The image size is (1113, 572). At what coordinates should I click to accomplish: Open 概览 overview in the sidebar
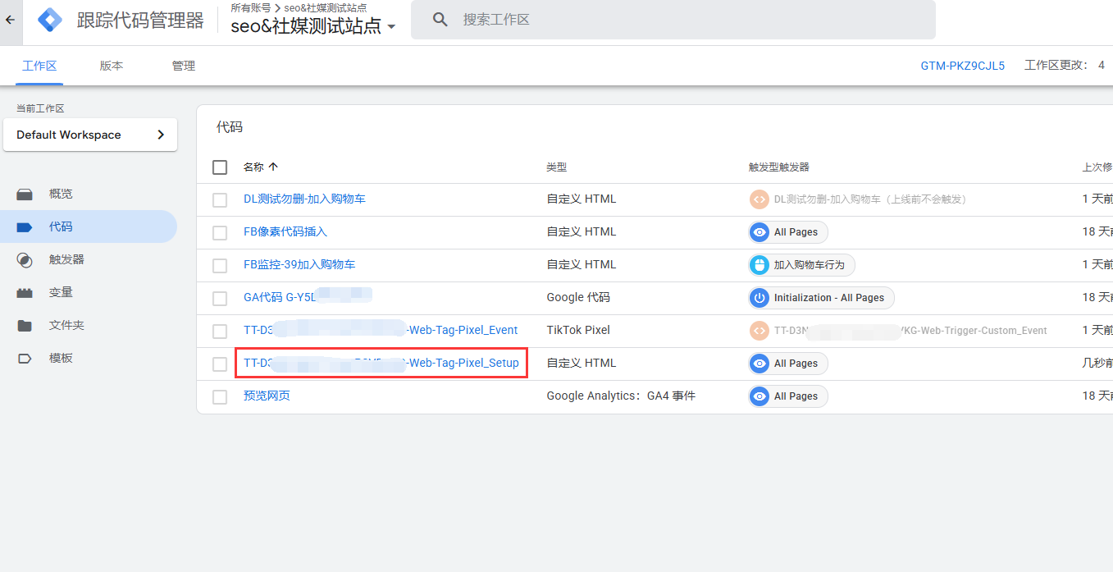pyautogui.click(x=61, y=194)
